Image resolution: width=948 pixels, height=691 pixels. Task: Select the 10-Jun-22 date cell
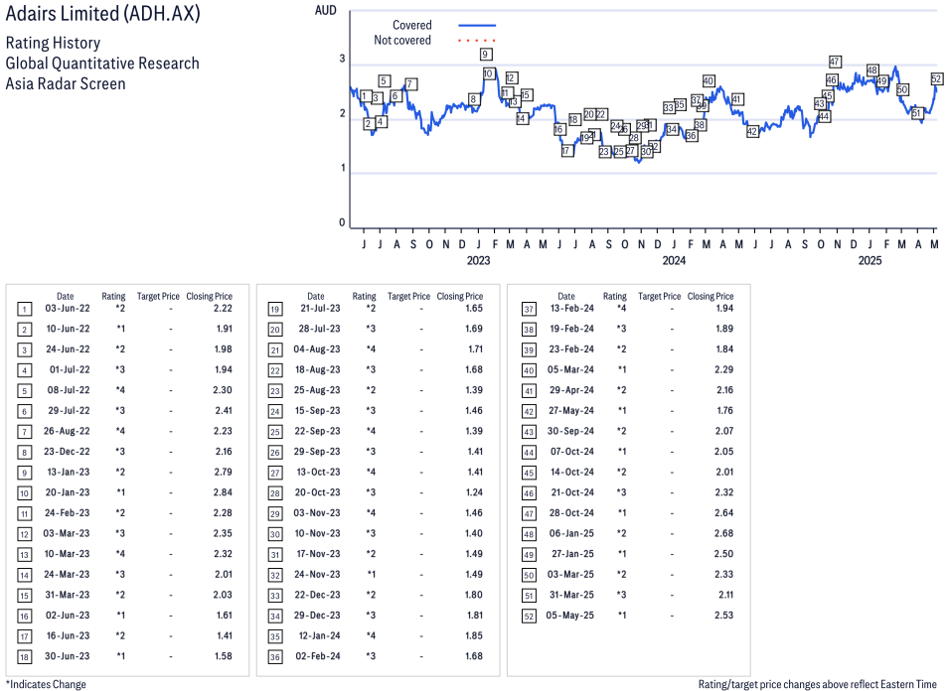pyautogui.click(x=68, y=329)
